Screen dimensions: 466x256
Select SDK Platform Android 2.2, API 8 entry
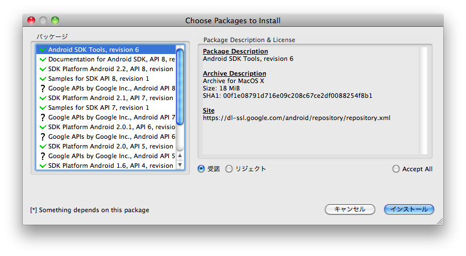tap(106, 69)
